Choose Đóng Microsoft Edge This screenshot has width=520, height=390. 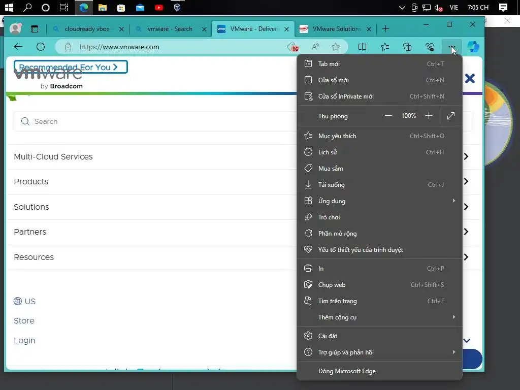pyautogui.click(x=379, y=371)
